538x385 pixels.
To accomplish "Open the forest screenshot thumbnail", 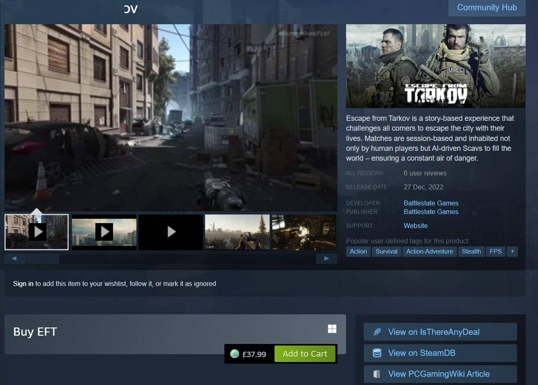I will 238,232.
